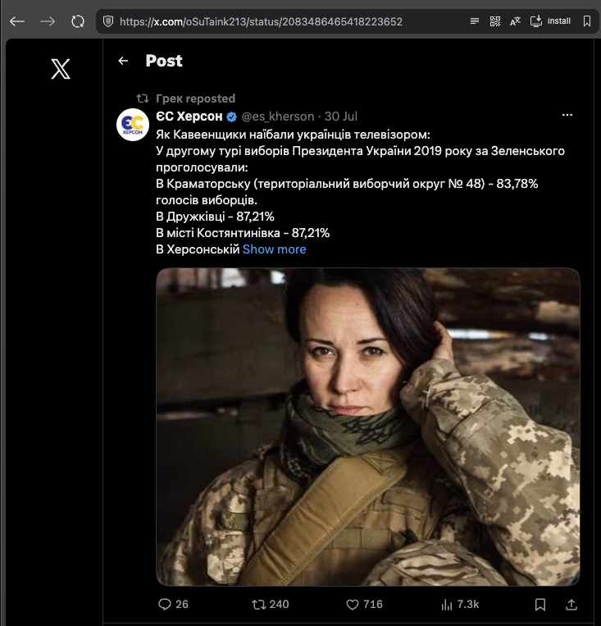Open the QR code generator icon
Viewport: 601px width, 626px height.
[x=495, y=21]
